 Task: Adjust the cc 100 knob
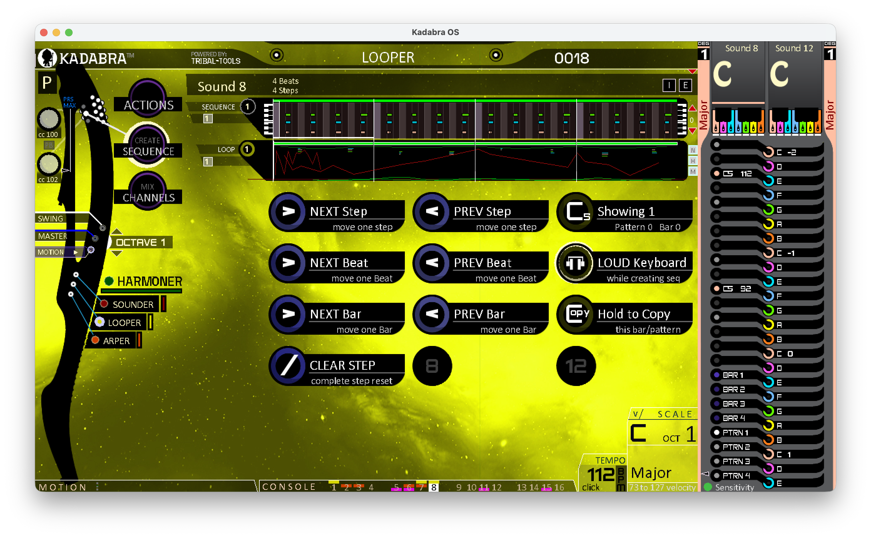(49, 119)
